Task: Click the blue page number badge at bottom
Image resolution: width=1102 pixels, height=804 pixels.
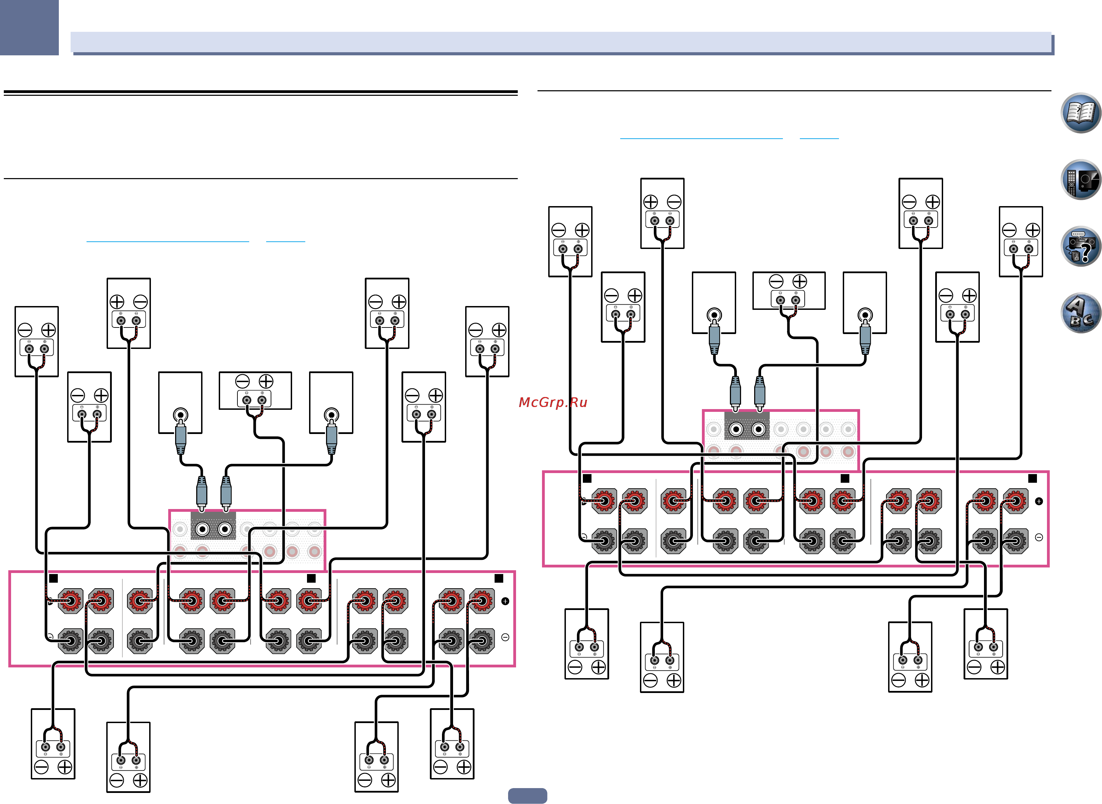Action: pyautogui.click(x=527, y=795)
